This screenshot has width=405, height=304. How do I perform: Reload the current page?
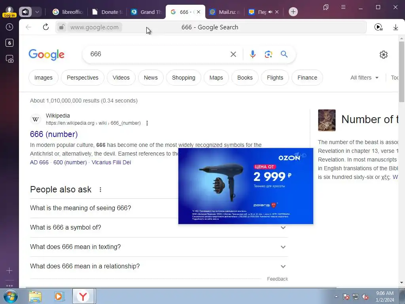point(46,27)
